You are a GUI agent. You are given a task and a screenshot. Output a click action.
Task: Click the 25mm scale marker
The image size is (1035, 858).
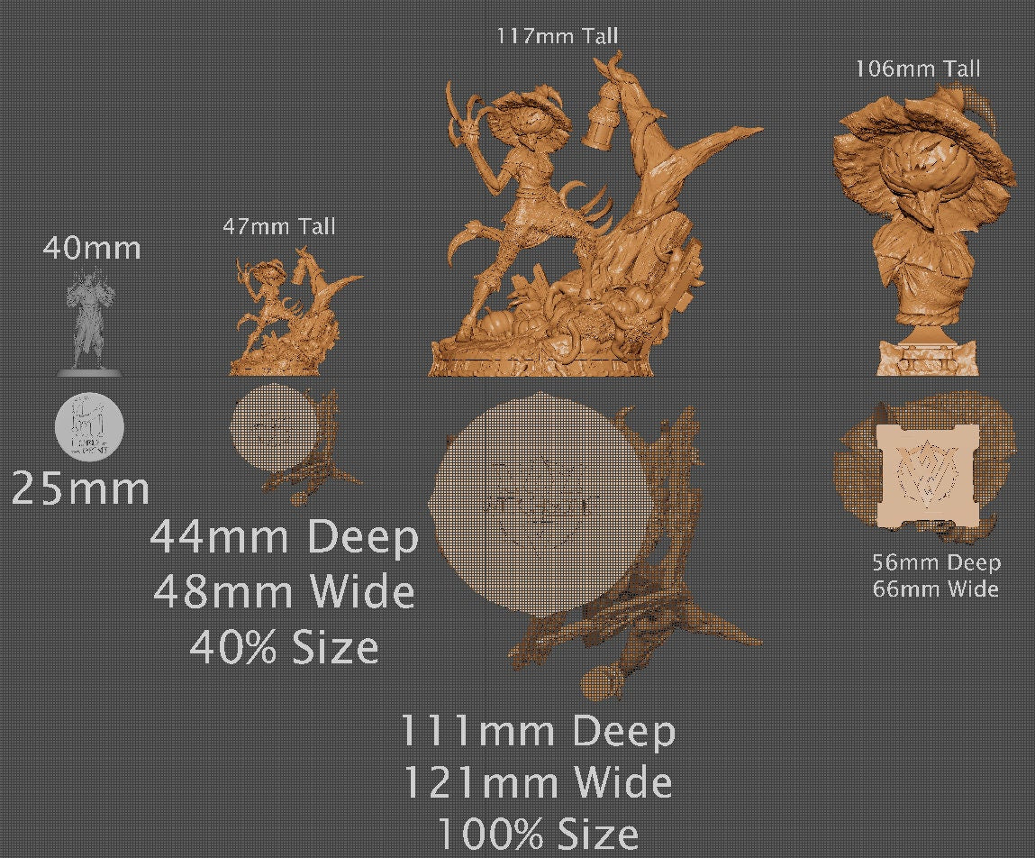tap(82, 489)
